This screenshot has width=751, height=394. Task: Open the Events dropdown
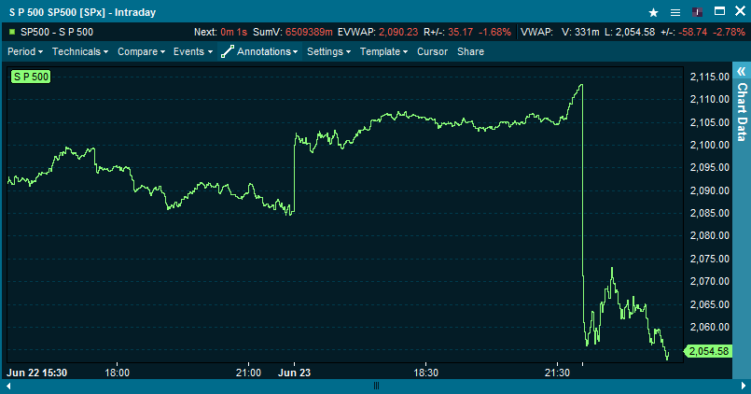tap(192, 51)
